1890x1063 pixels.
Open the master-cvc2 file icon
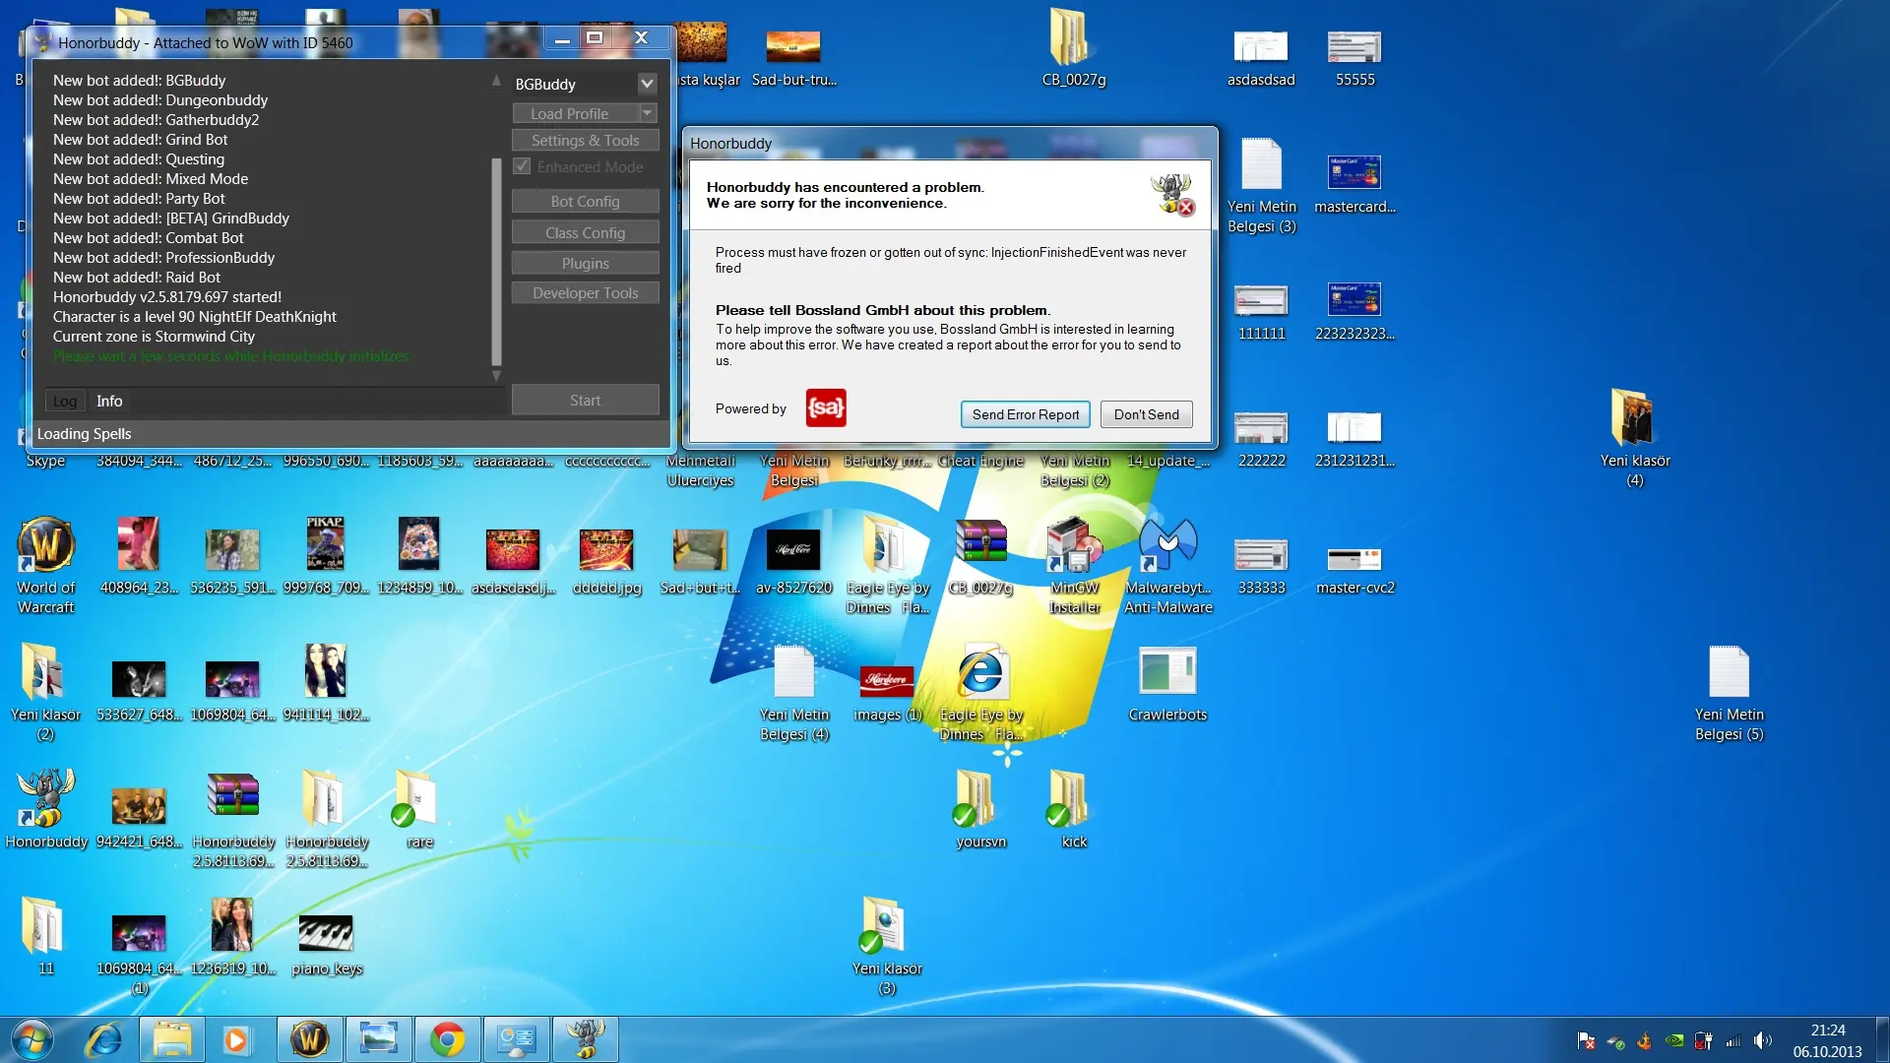[x=1354, y=569]
